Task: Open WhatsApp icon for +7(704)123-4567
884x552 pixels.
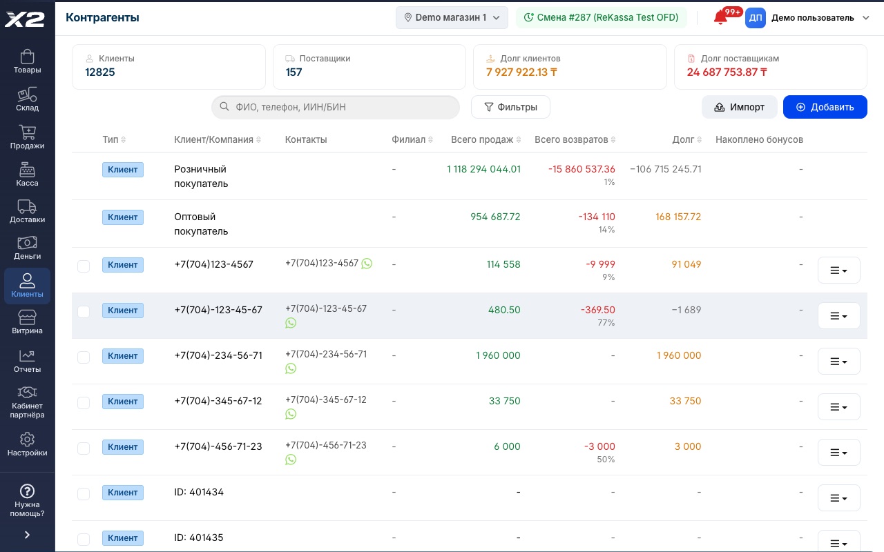Action: click(x=367, y=264)
